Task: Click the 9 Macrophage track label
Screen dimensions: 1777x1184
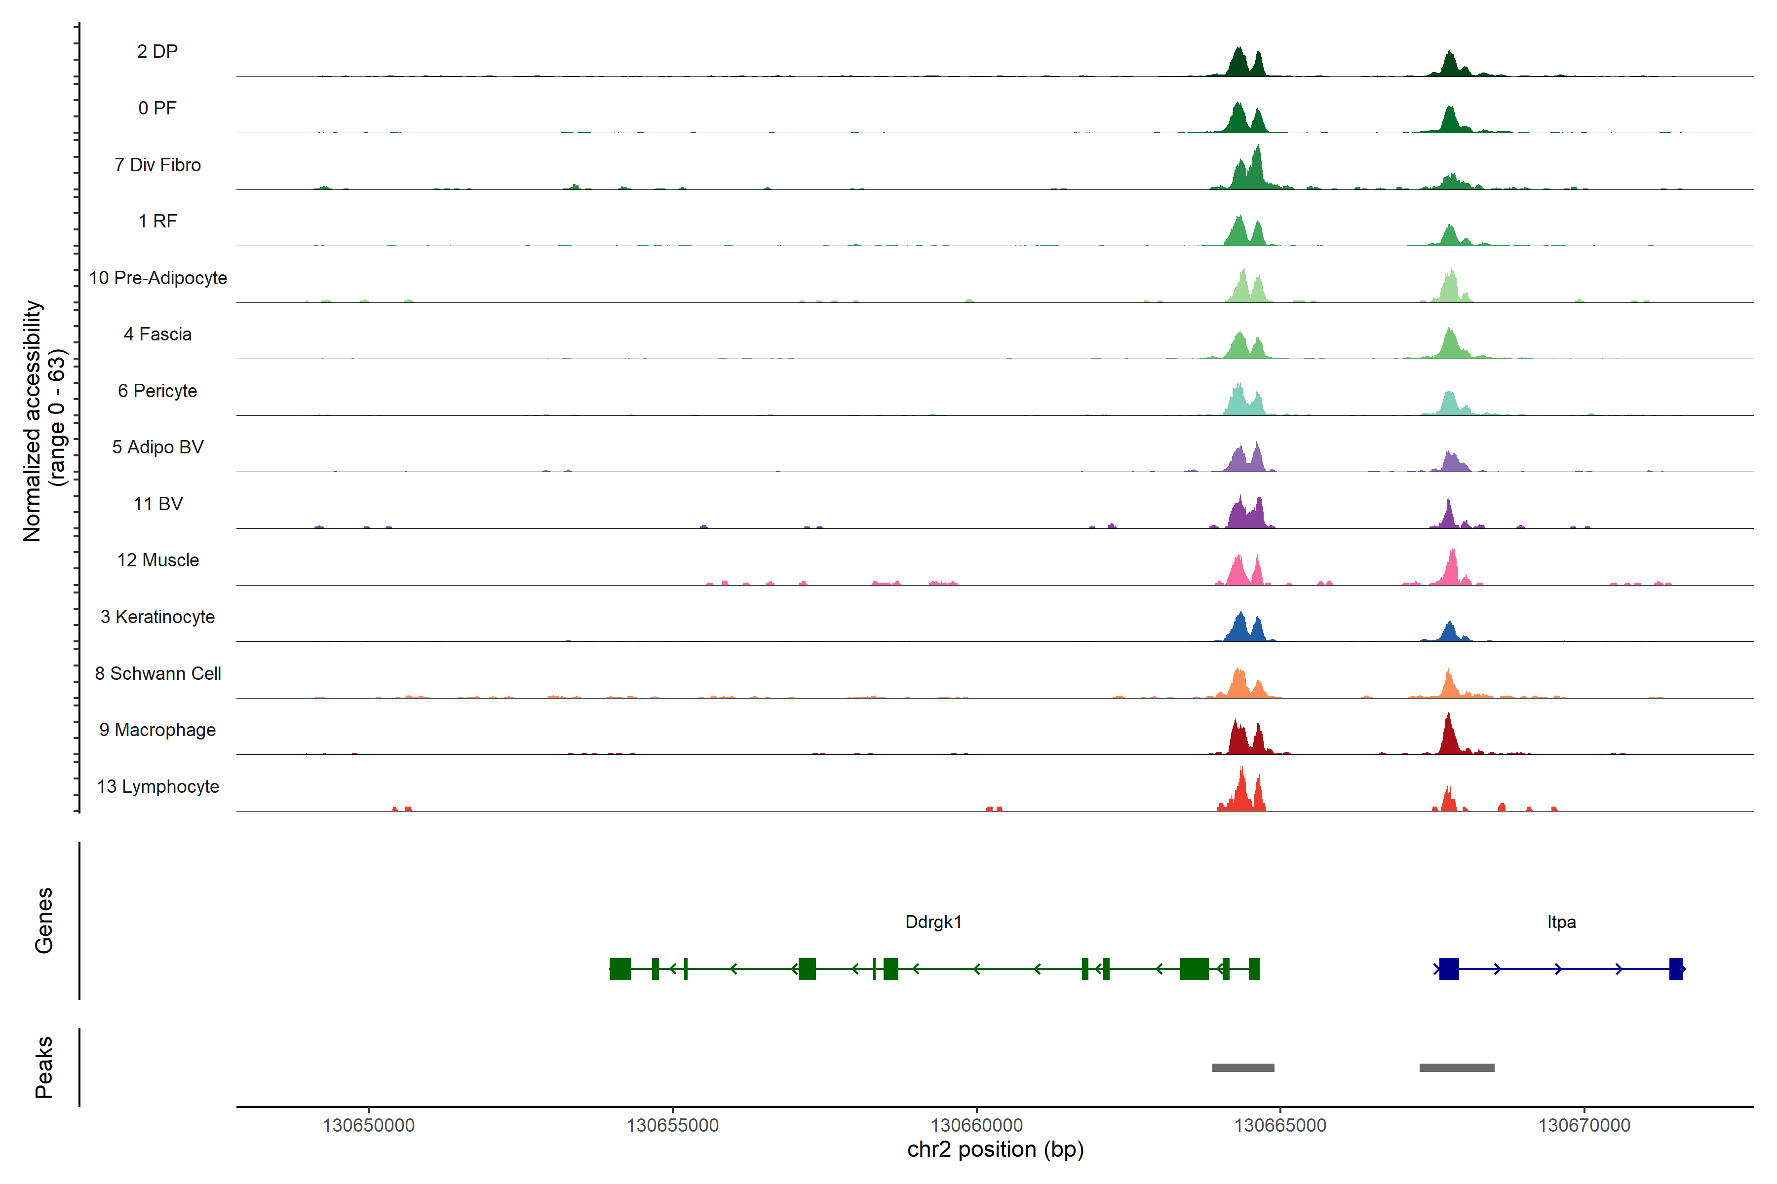Action: [157, 730]
